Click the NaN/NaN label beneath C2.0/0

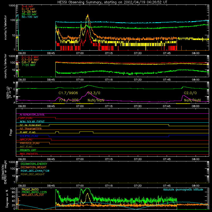tap(192, 100)
